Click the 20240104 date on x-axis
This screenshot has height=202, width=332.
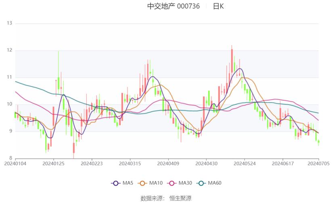tap(15, 164)
